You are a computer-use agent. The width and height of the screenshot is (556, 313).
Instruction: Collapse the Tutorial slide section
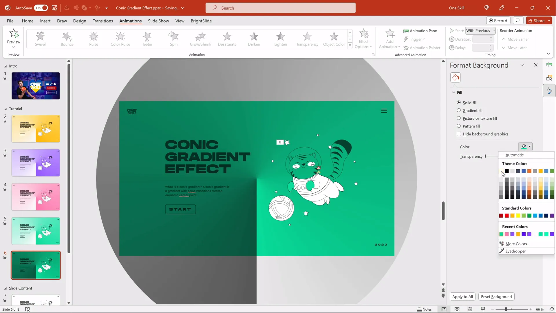5,109
